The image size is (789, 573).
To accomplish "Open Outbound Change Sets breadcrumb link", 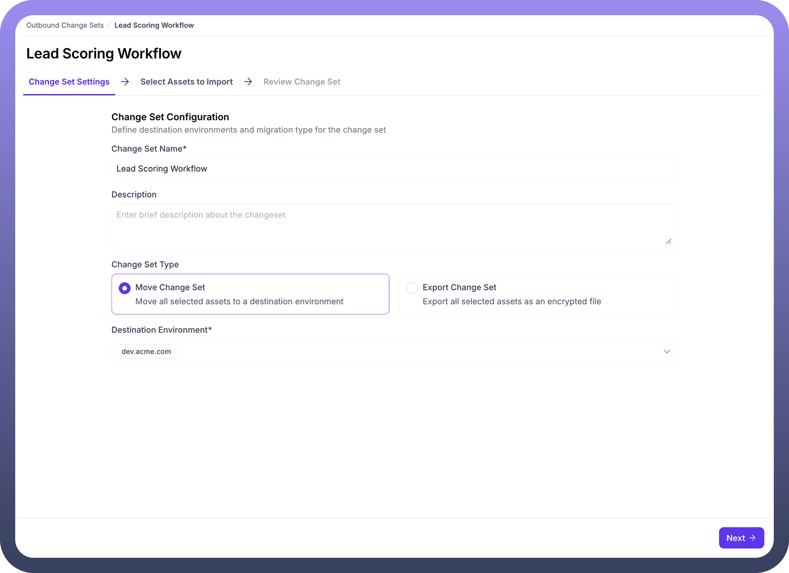I will [x=65, y=25].
